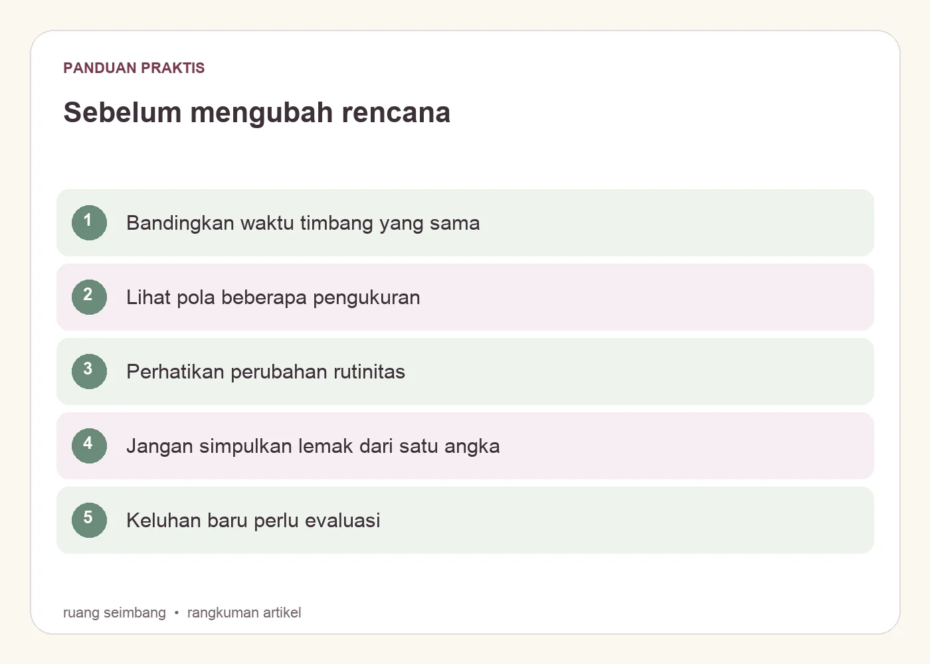
Task: Click the number 4 circle badge
Action: click(x=89, y=446)
